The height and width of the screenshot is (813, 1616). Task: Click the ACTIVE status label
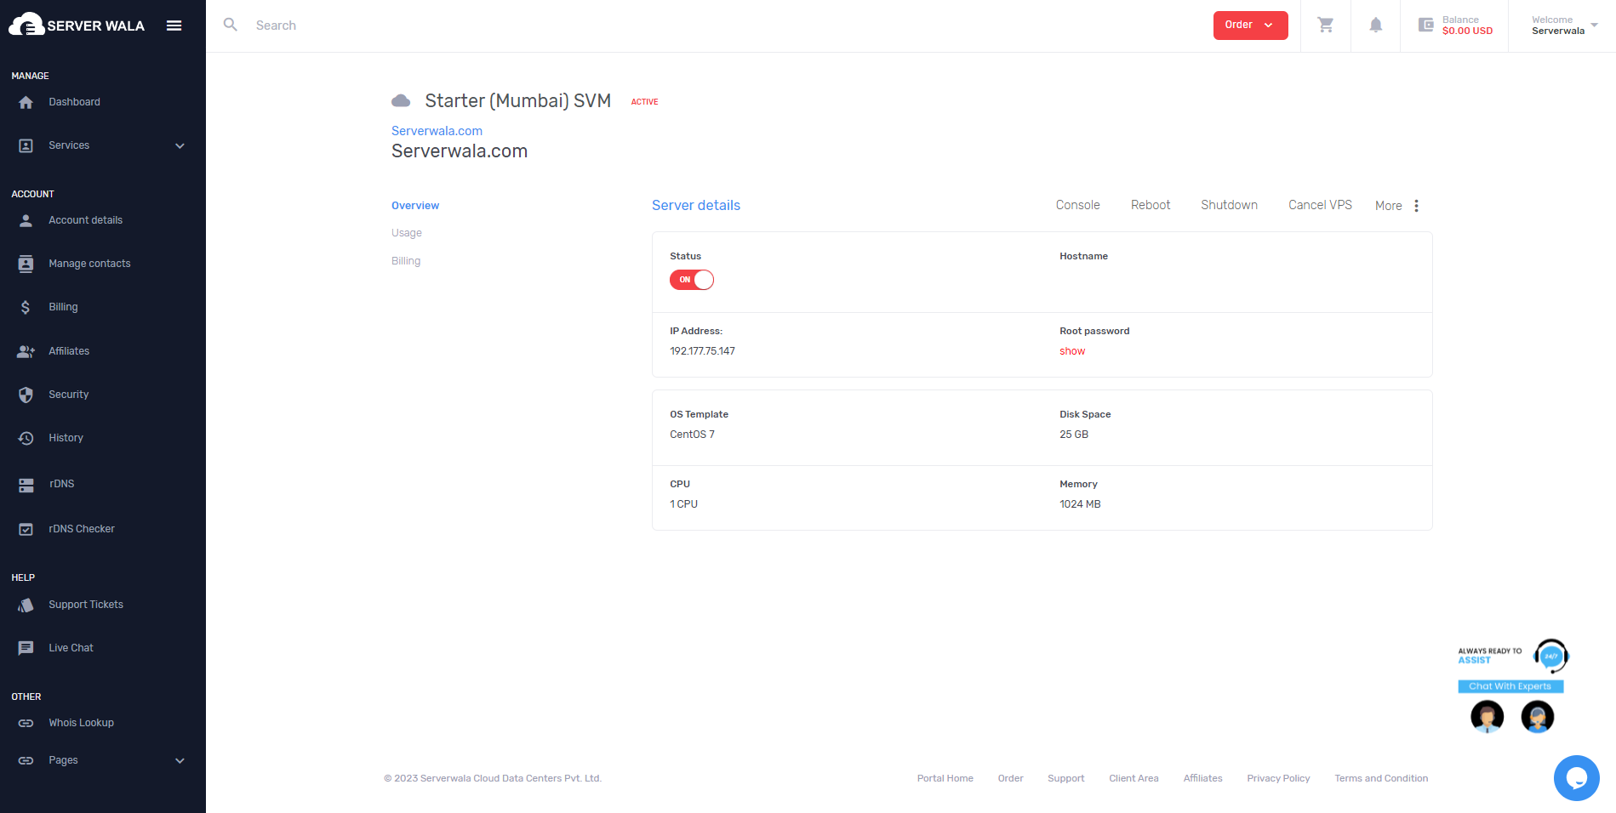click(x=644, y=102)
